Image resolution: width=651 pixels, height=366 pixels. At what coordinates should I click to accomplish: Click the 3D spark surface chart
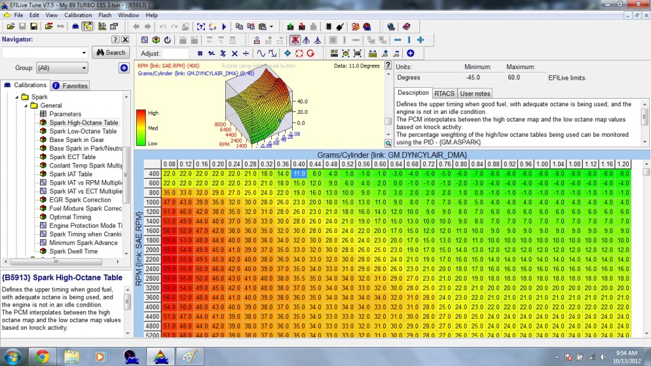coord(258,106)
